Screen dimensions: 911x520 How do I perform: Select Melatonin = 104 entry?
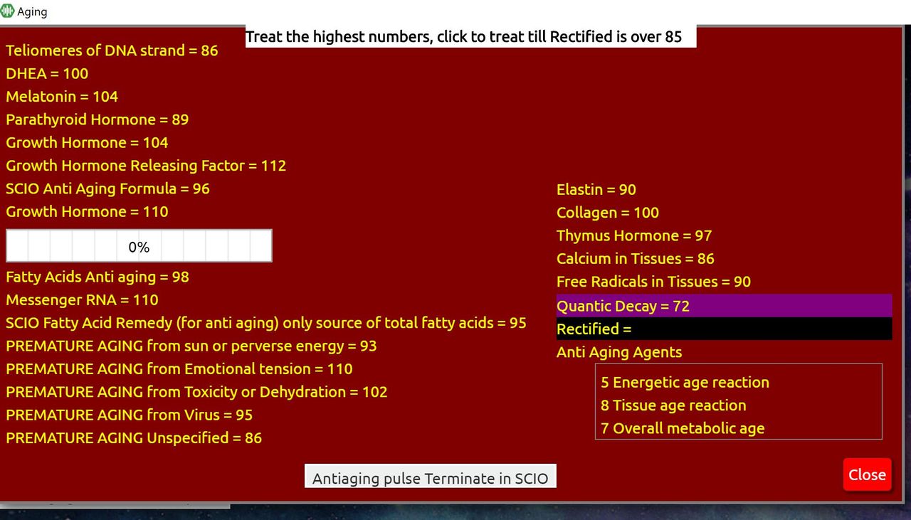(x=62, y=97)
